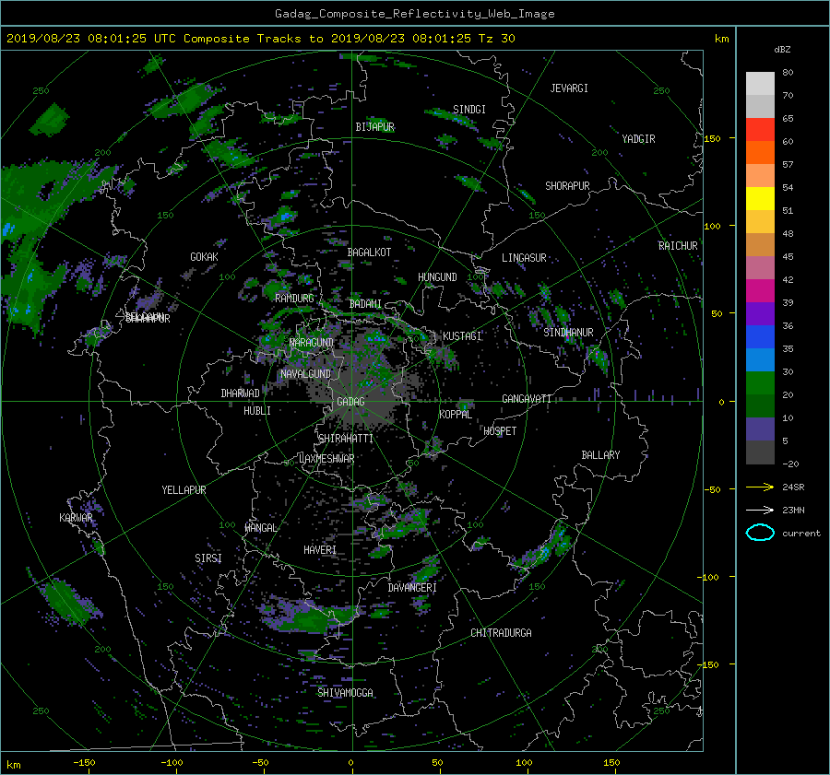Click the HUNGUND label
Image resolution: width=830 pixels, height=775 pixels.
(437, 277)
